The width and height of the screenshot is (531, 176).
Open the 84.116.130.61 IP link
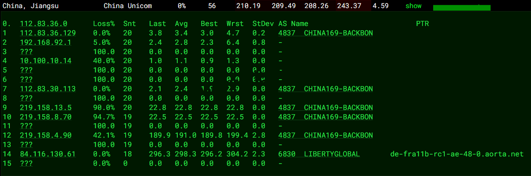47,154
